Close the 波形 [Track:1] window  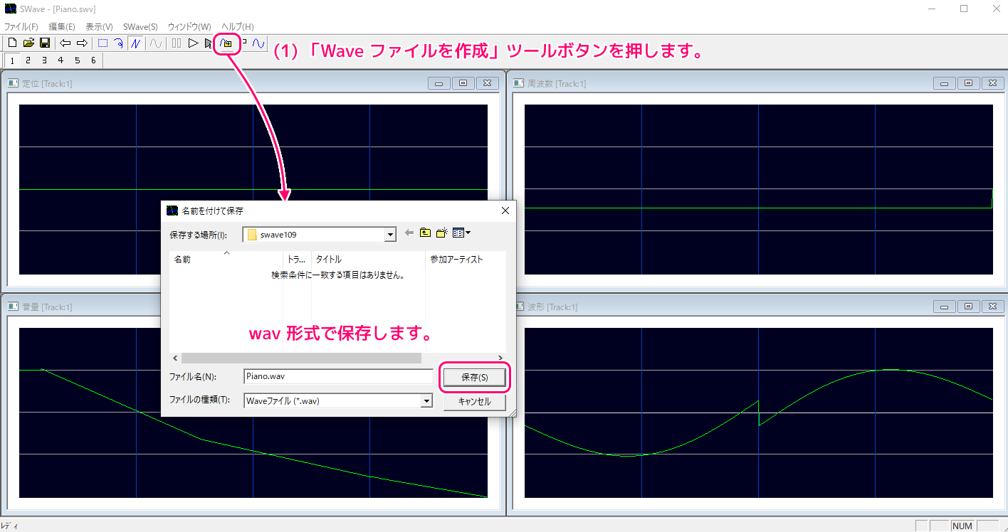click(x=992, y=307)
